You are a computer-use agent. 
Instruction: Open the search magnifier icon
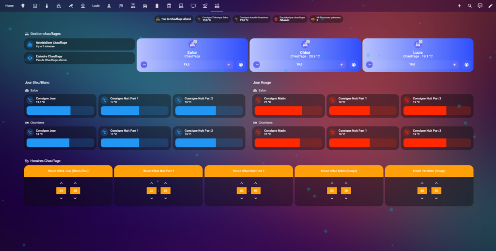(469, 6)
